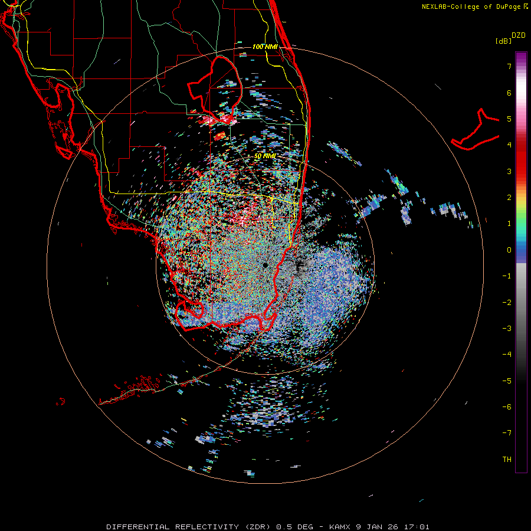531x531 pixels.
Task: Click the NEXLAB-College of DuPage watermark text
Action: 474,6
